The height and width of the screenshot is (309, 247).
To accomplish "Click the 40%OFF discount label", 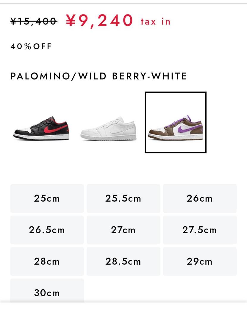I will [31, 46].
